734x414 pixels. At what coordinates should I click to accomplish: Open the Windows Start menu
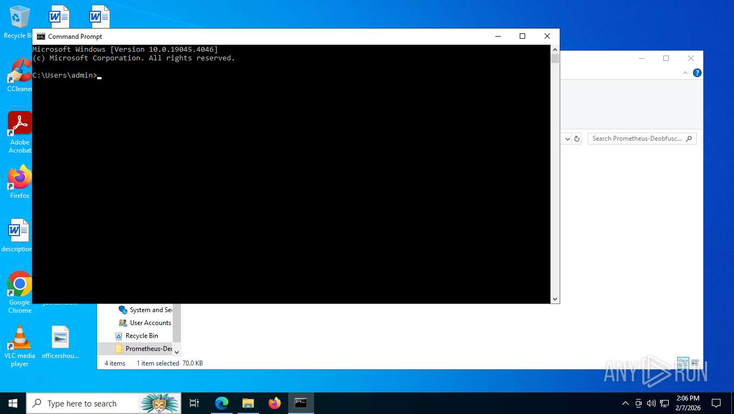13,403
